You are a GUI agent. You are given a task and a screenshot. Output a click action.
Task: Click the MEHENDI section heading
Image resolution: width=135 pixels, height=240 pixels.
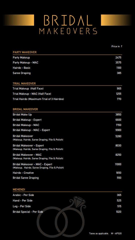(19, 189)
